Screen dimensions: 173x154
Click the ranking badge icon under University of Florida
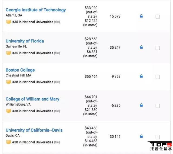pos(8,53)
